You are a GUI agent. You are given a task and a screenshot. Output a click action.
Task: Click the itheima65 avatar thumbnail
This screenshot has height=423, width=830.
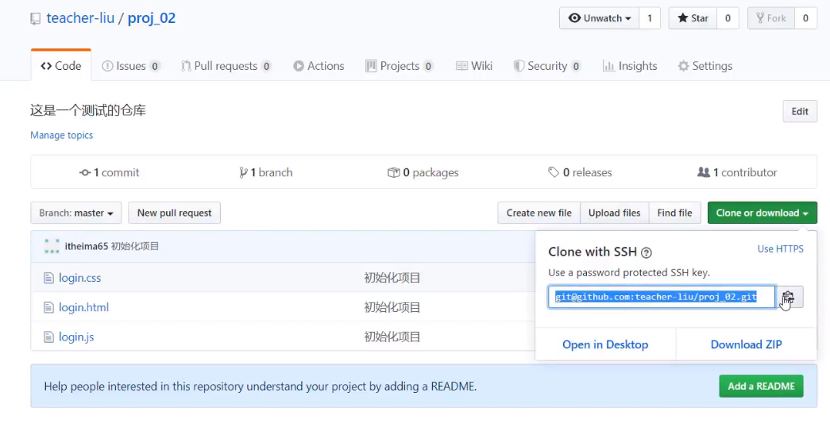(x=52, y=246)
